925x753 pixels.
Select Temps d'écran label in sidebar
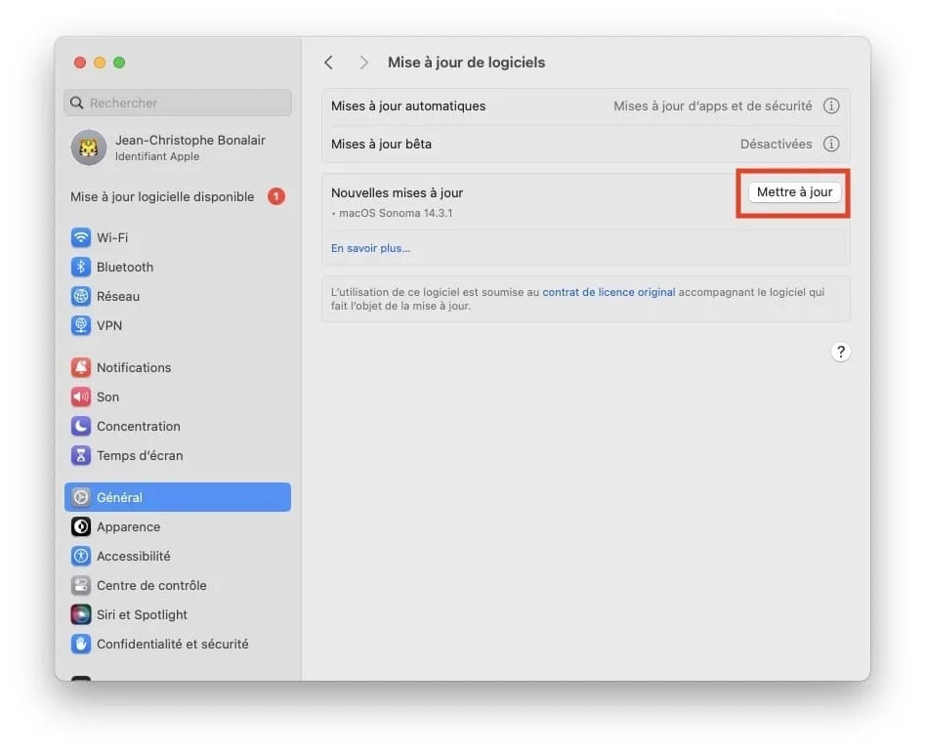pos(140,455)
